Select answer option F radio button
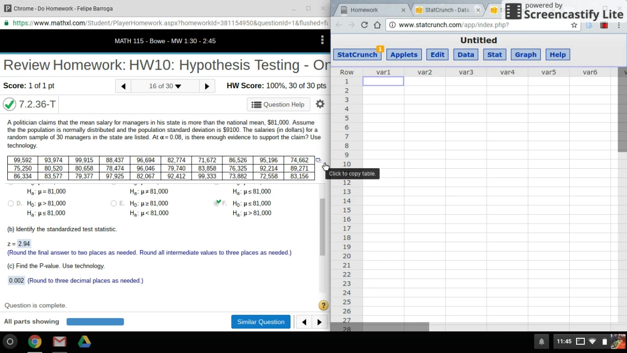The height and width of the screenshot is (353, 627). point(217,203)
